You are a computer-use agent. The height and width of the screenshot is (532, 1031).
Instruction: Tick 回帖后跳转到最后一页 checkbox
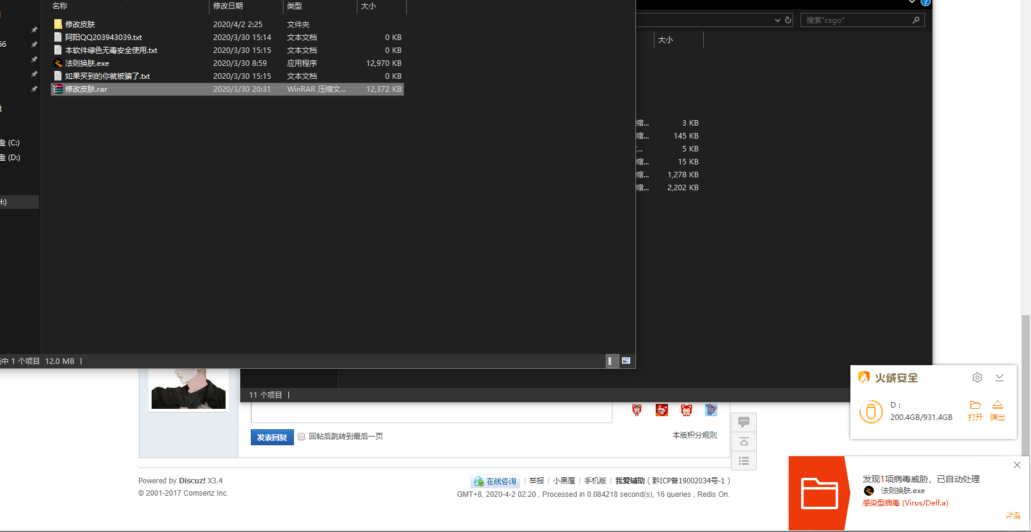tap(301, 437)
